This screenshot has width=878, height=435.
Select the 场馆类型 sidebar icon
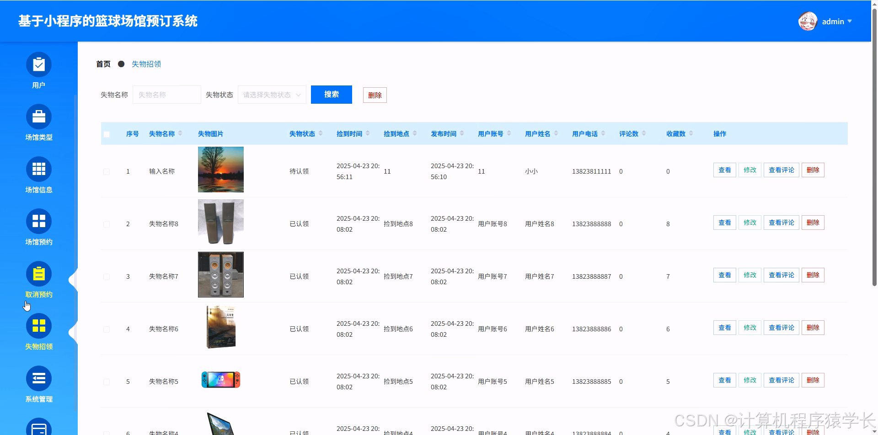point(39,117)
